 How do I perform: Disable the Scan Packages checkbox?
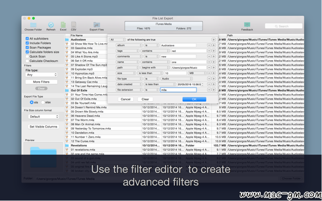click(27, 47)
